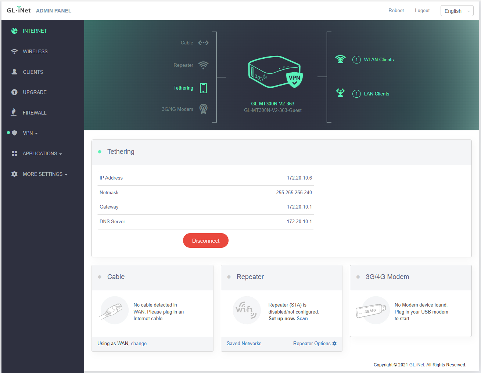Click the 3G/4G Modem card title
This screenshot has width=481, height=373.
pos(387,277)
